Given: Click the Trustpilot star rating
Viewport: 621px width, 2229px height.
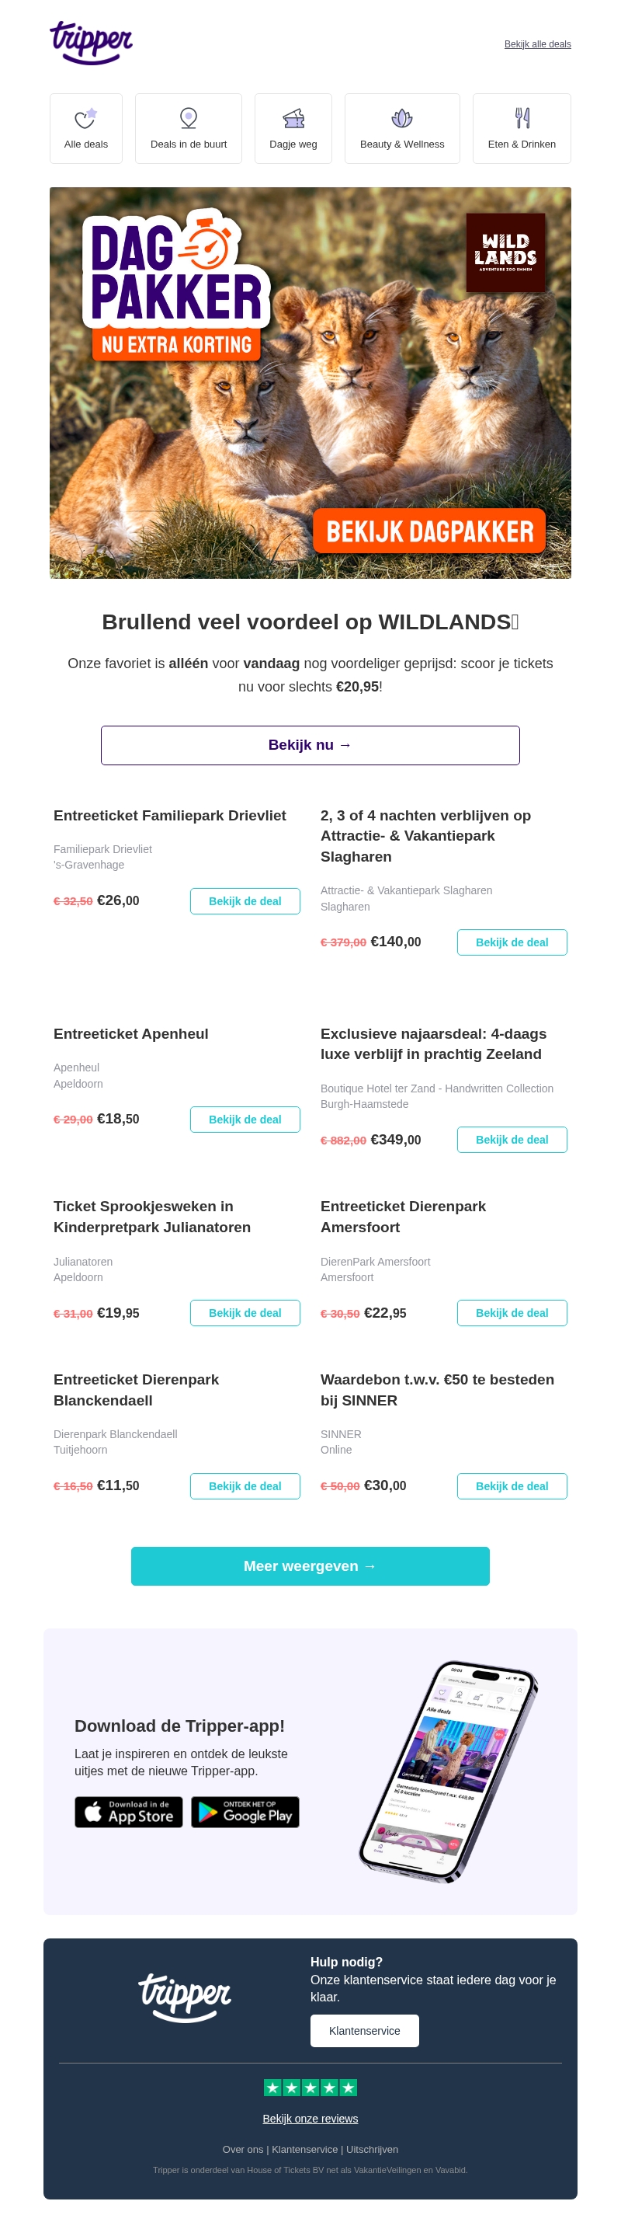Looking at the screenshot, I should (x=310, y=2088).
